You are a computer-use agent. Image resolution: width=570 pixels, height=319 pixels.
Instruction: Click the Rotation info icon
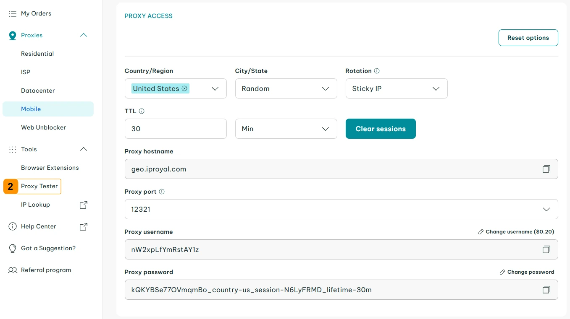coord(377,71)
